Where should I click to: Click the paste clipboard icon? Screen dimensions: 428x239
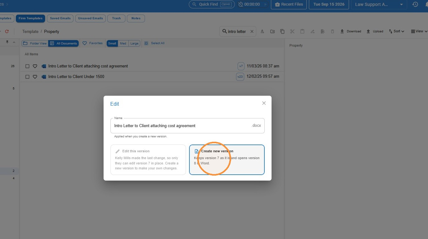coord(302,31)
